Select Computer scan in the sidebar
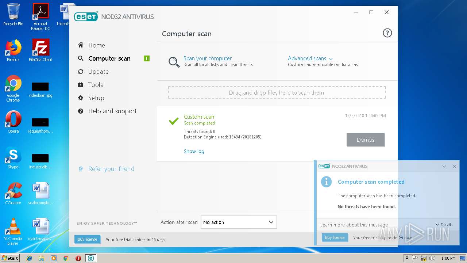Screen dimensions: 467x263 pyautogui.click(x=109, y=58)
